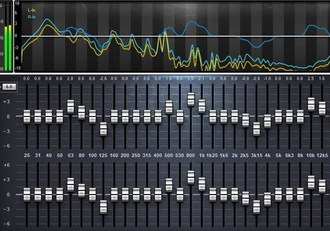Click the upper 500 Hz fader handle
330x231 pixels.
(169, 107)
